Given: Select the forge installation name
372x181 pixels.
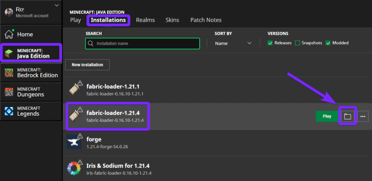Looking at the screenshot, I should [x=94, y=139].
